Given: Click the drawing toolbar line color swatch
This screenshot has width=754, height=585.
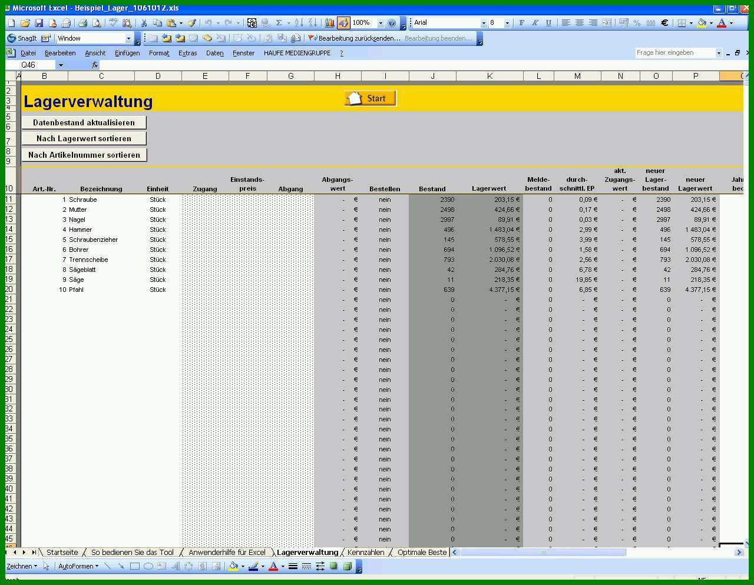Looking at the screenshot, I should (x=253, y=566).
